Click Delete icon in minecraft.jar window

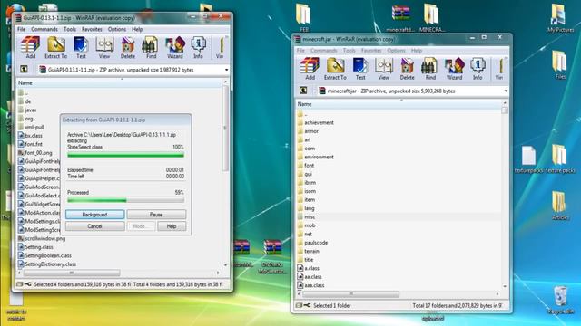click(408, 69)
